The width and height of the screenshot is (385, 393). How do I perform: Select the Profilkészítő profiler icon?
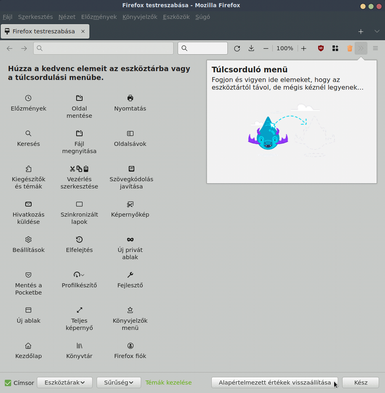click(79, 275)
